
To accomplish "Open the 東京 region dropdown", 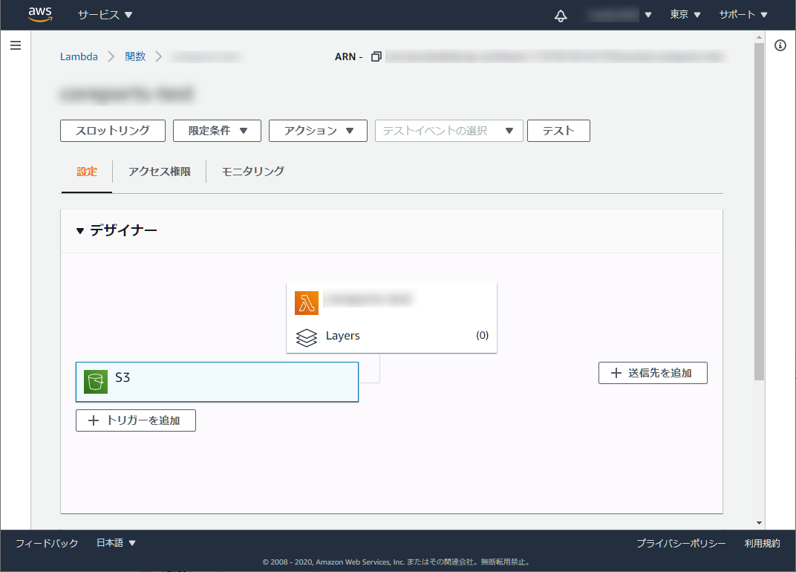I will [x=685, y=15].
